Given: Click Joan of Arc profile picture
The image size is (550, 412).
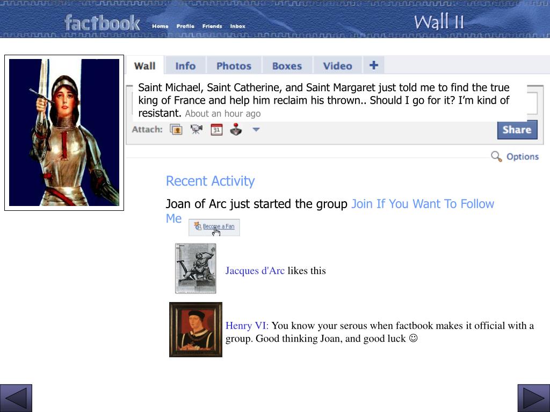Looking at the screenshot, I should [64, 133].
